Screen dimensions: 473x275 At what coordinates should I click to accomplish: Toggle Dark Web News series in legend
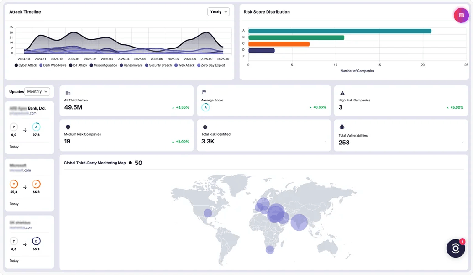[x=53, y=65]
